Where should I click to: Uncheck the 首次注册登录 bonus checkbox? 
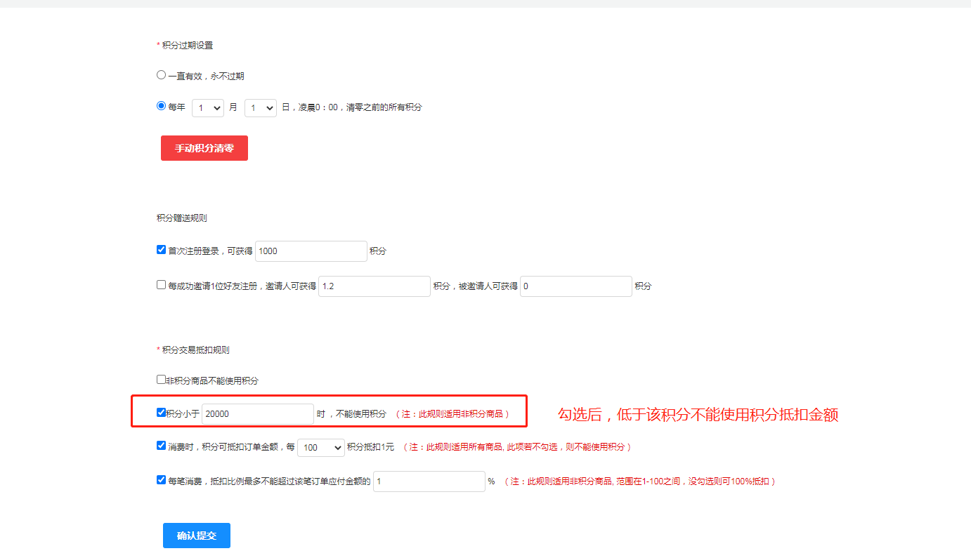point(161,249)
